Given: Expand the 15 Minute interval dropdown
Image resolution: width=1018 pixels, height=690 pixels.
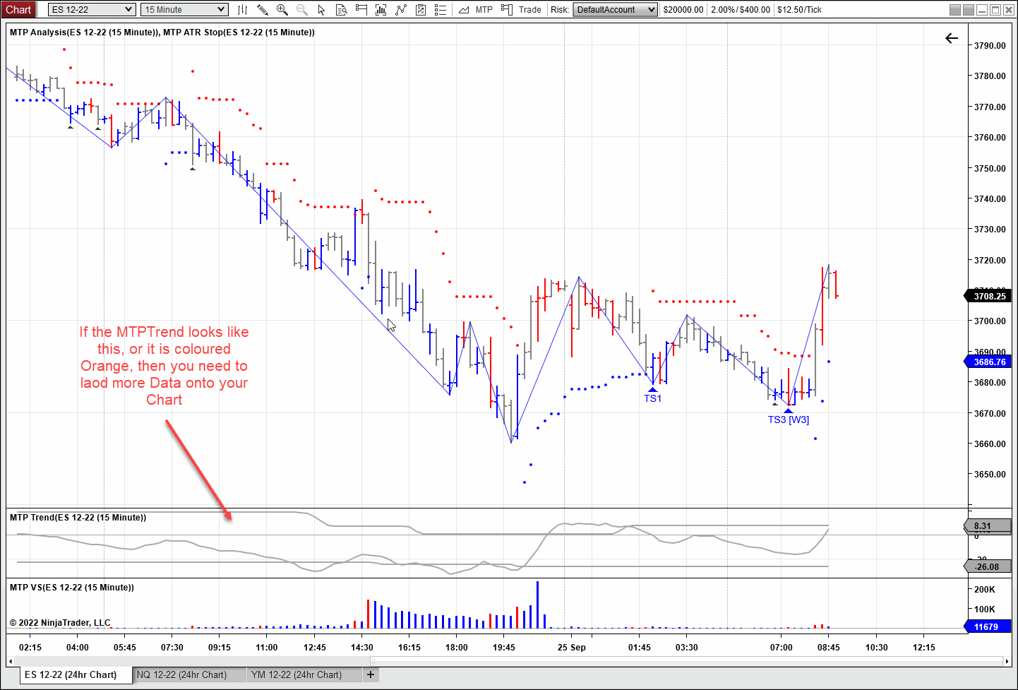Looking at the screenshot, I should (221, 10).
